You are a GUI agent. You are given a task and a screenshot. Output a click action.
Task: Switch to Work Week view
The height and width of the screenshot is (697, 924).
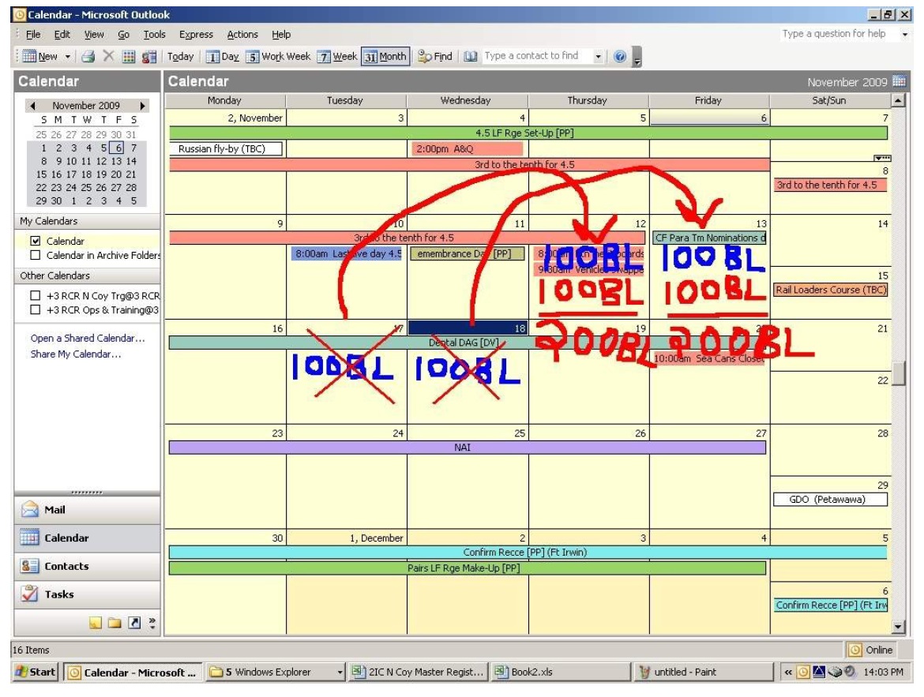[x=278, y=57]
